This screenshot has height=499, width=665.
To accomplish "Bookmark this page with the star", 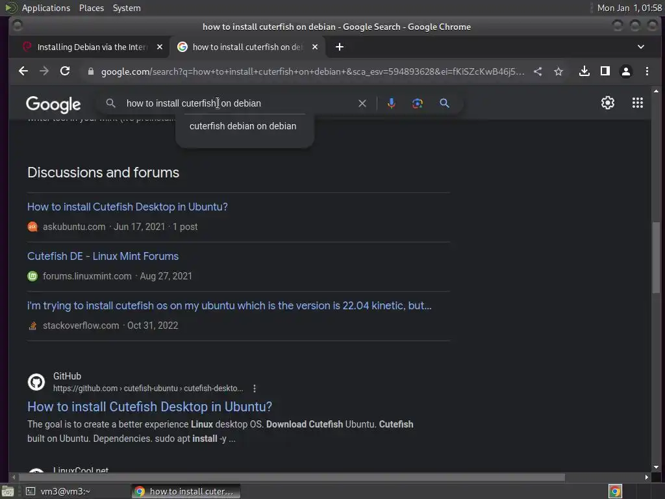I will [558, 71].
